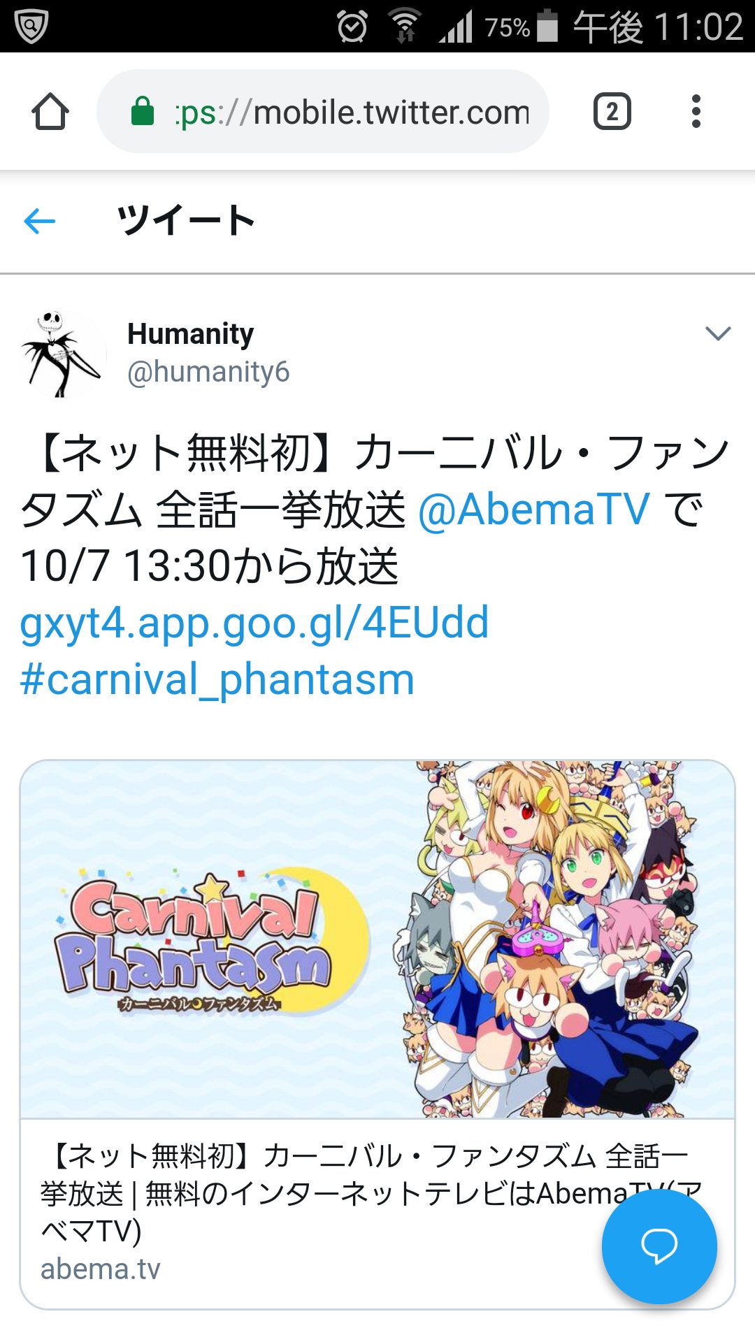The width and height of the screenshot is (755, 1342).
Task: Expand the tweet options chevron
Action: click(x=718, y=333)
